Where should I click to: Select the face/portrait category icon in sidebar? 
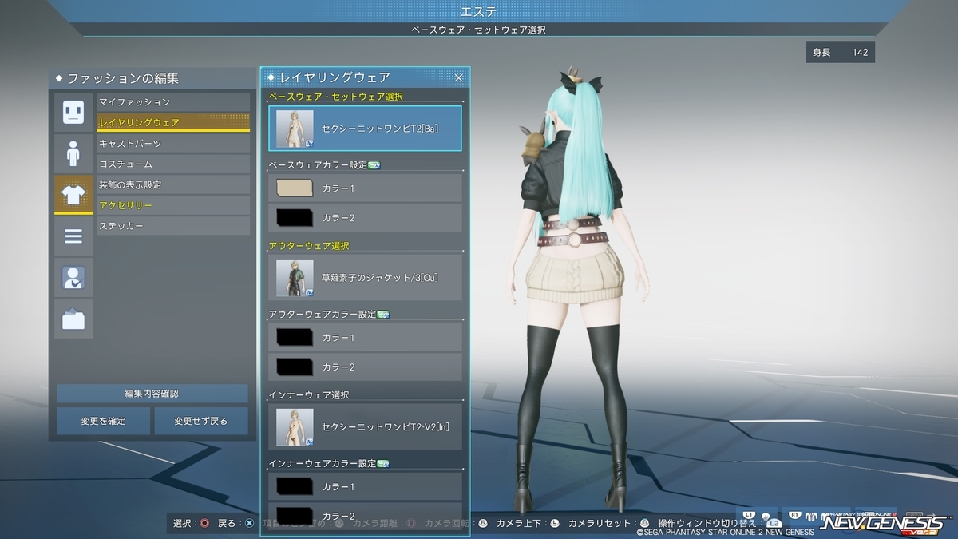pyautogui.click(x=73, y=112)
